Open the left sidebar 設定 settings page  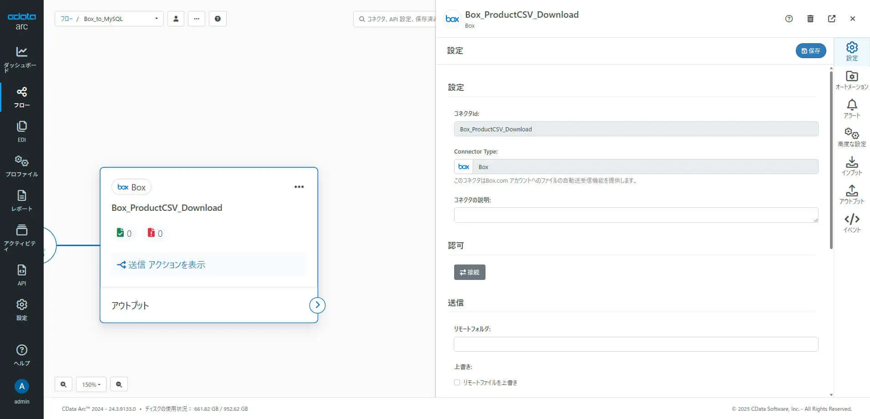(x=21, y=309)
